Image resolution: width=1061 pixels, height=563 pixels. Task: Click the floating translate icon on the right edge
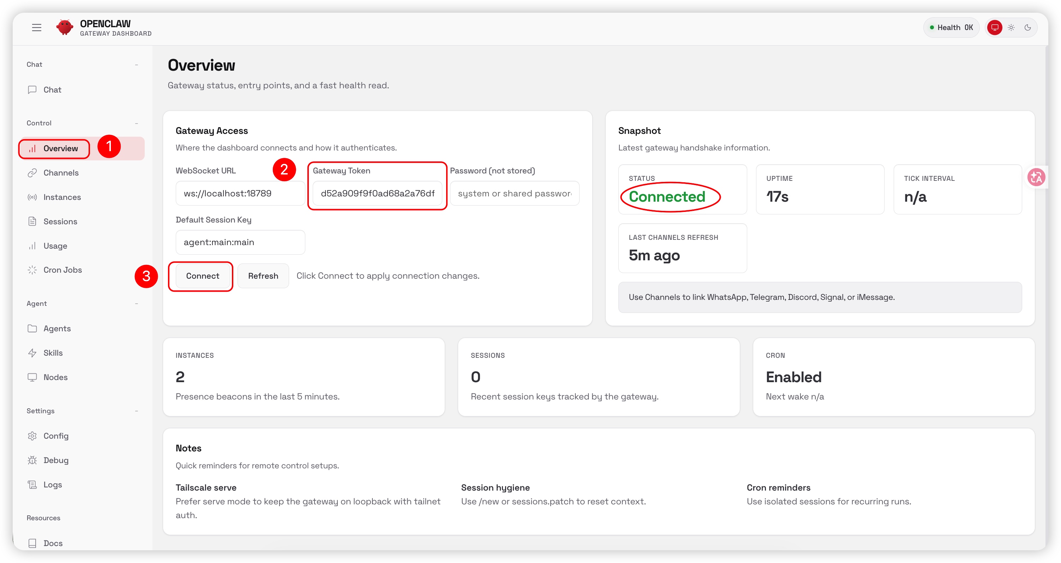coord(1036,178)
